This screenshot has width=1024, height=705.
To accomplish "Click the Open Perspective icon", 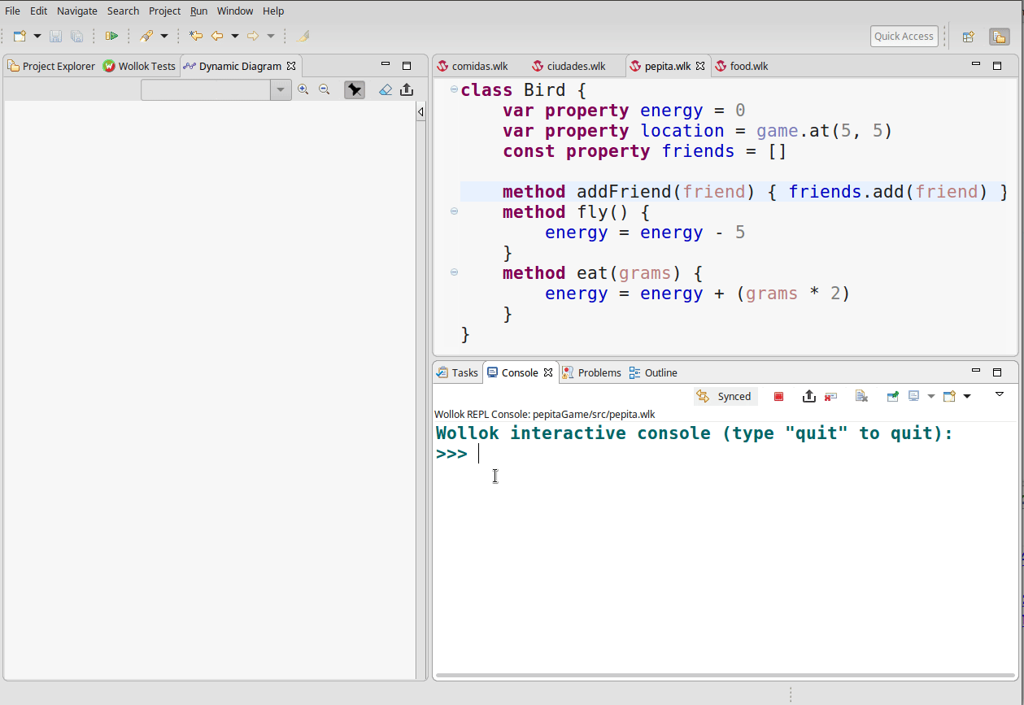I will tap(968, 36).
